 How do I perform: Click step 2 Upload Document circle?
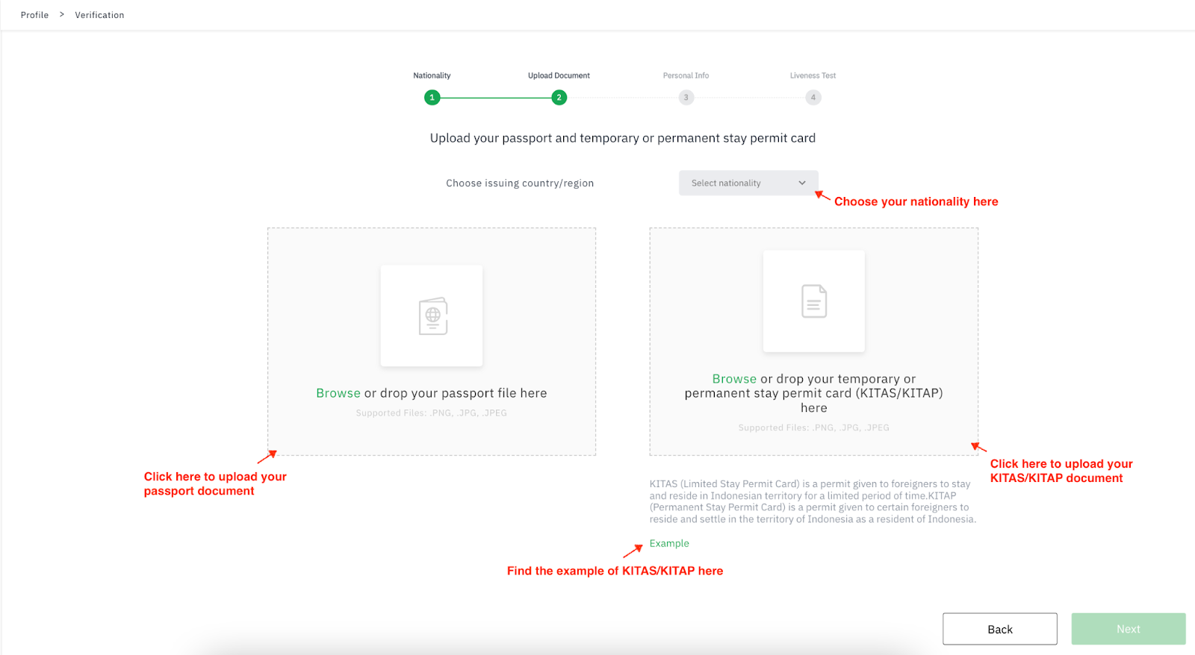pyautogui.click(x=559, y=98)
